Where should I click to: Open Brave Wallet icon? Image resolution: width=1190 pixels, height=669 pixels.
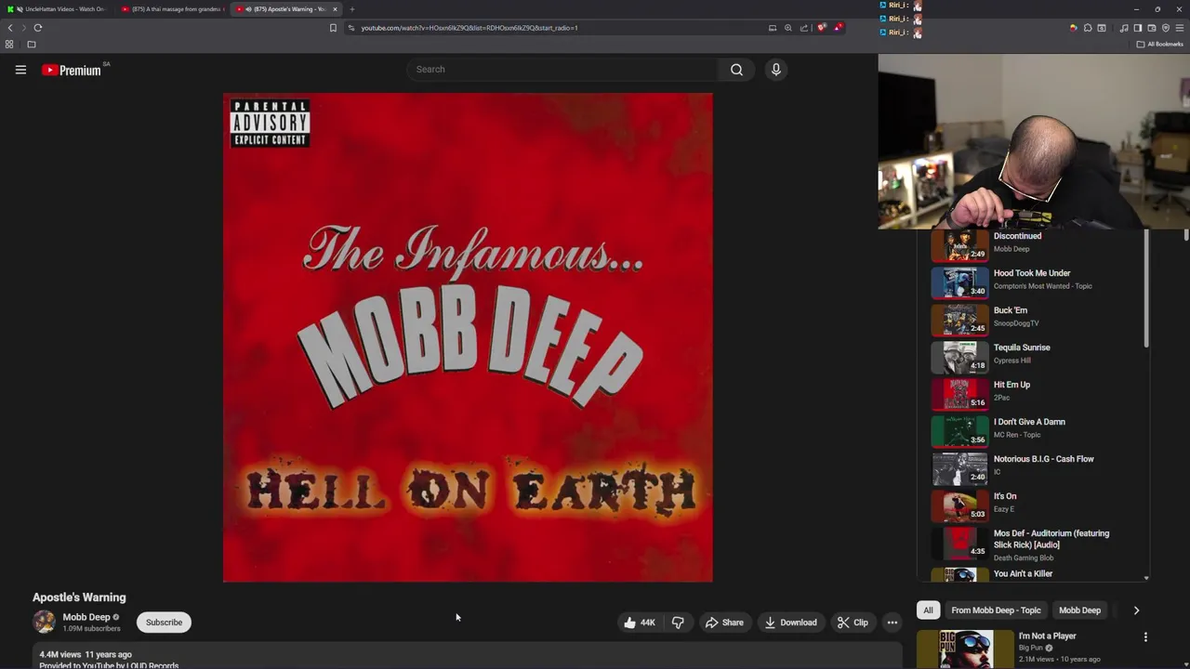tap(1152, 28)
